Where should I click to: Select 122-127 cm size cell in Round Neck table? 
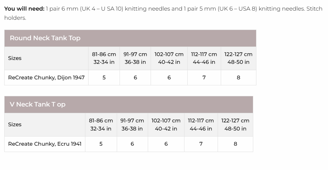(x=238, y=58)
